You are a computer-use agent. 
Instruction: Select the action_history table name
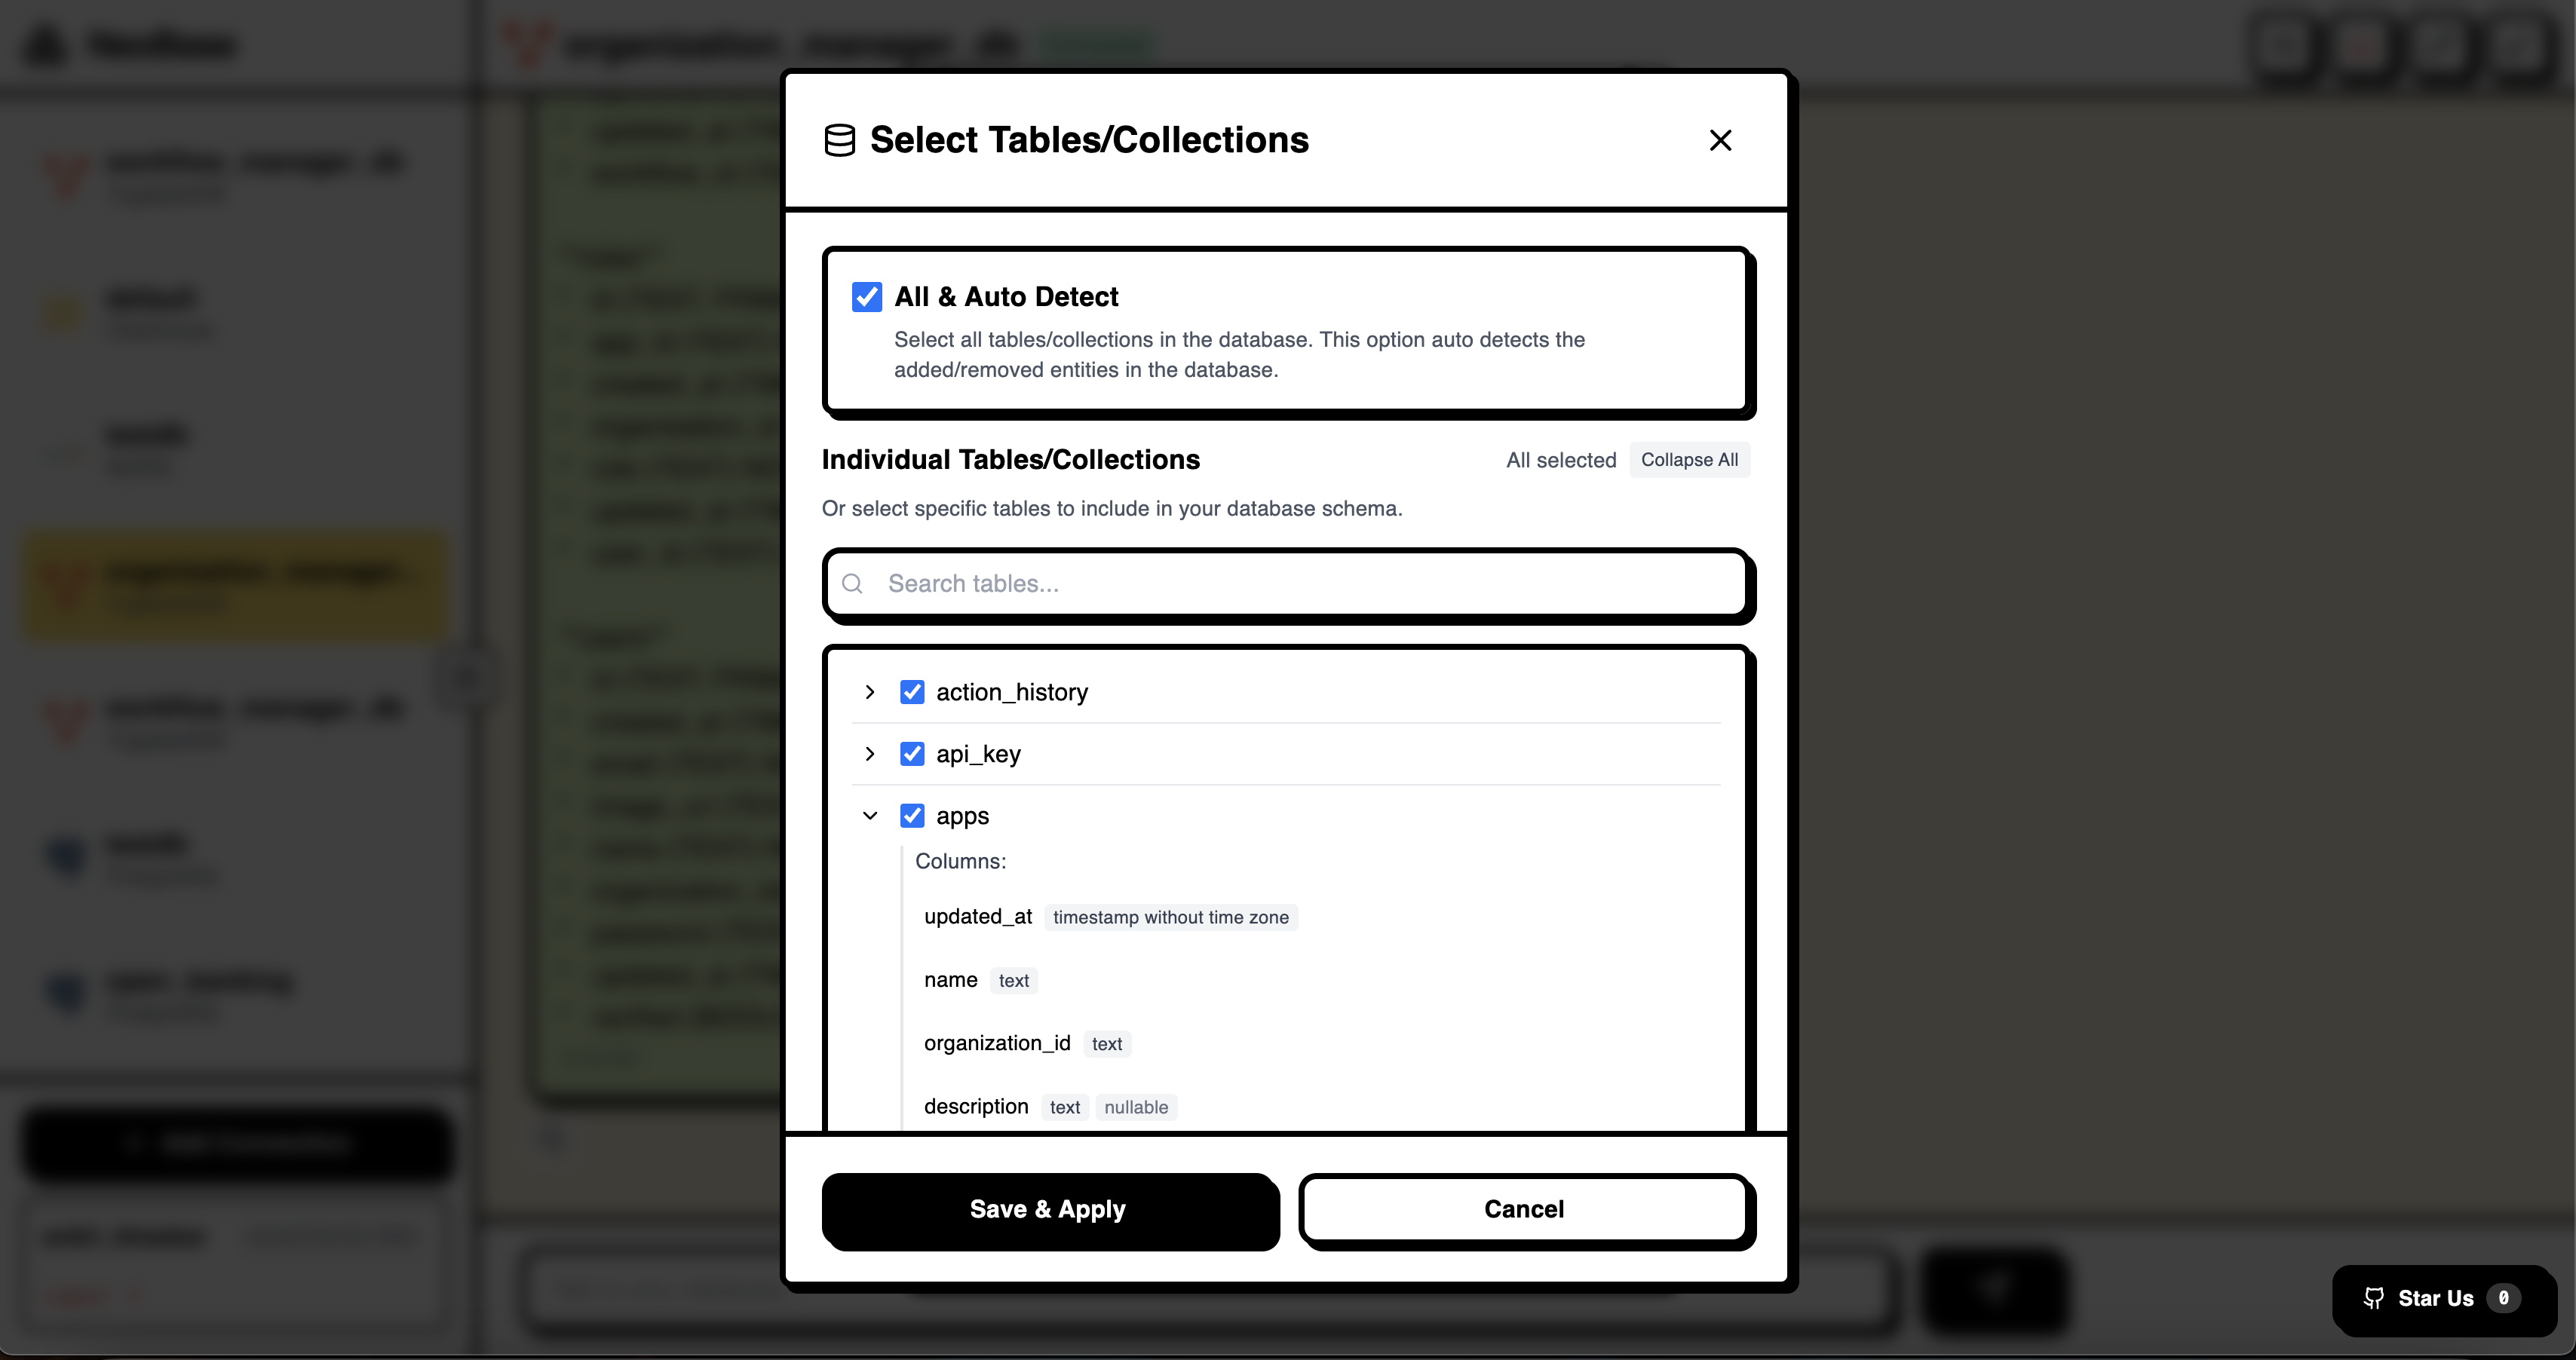[1012, 692]
